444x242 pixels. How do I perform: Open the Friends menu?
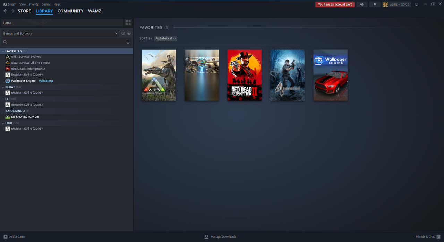(x=34, y=5)
